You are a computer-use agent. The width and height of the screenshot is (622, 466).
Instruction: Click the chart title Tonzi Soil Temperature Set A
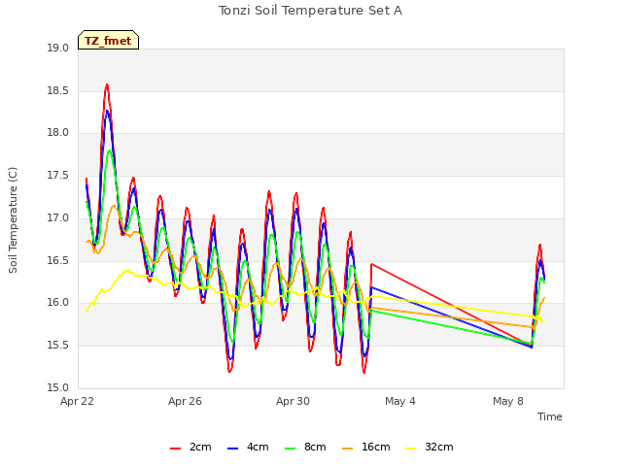310,11
